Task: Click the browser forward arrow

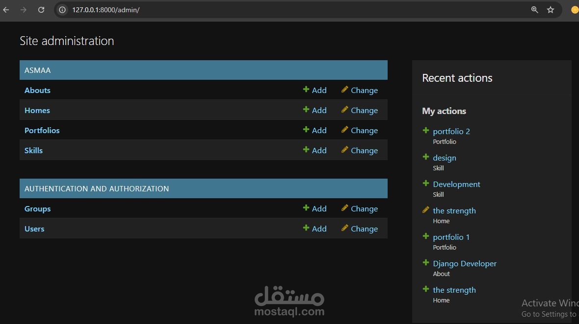Action: pos(23,10)
